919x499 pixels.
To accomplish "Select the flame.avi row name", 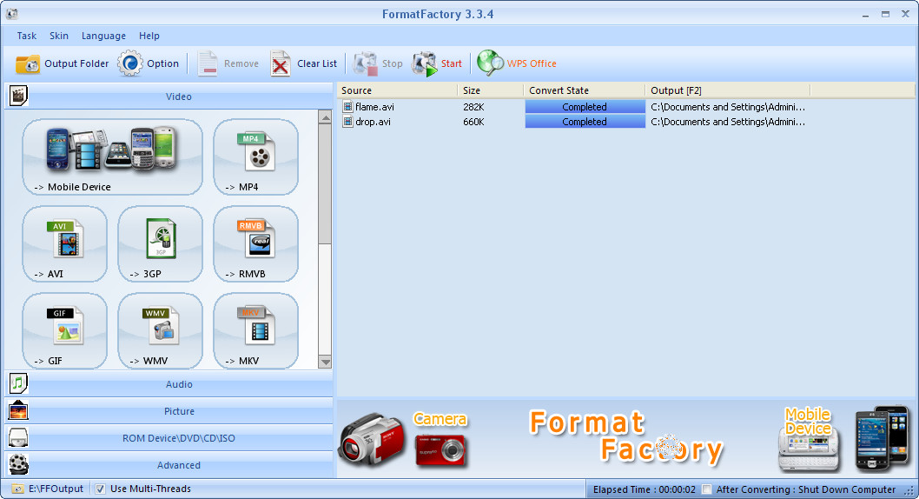I will click(374, 107).
